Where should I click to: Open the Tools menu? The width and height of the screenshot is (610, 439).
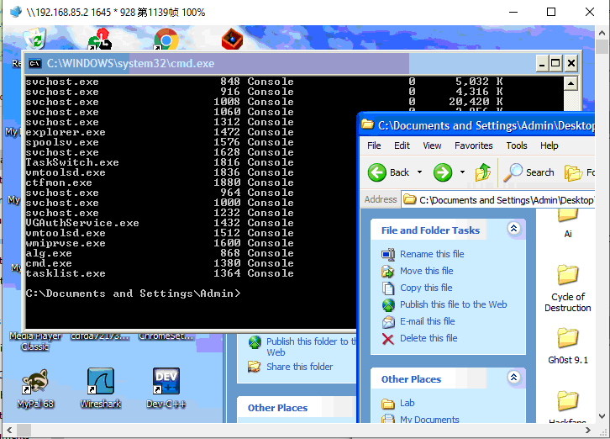click(517, 145)
